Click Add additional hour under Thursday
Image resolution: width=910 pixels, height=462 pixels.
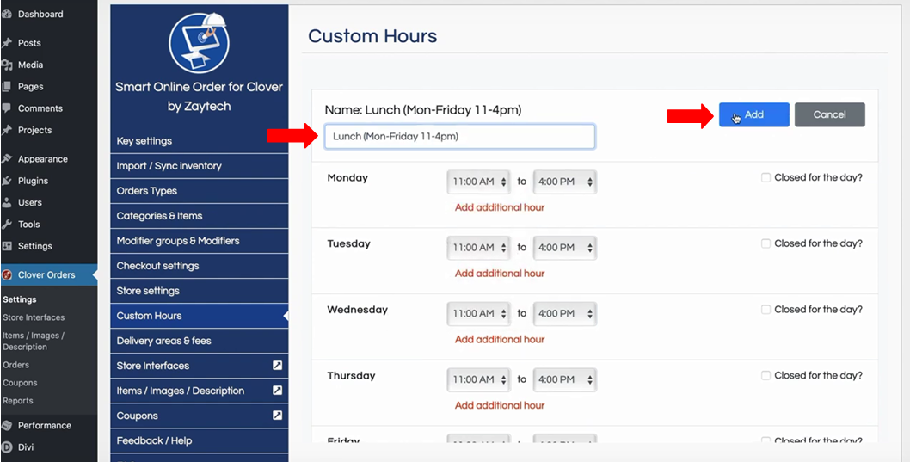(500, 405)
